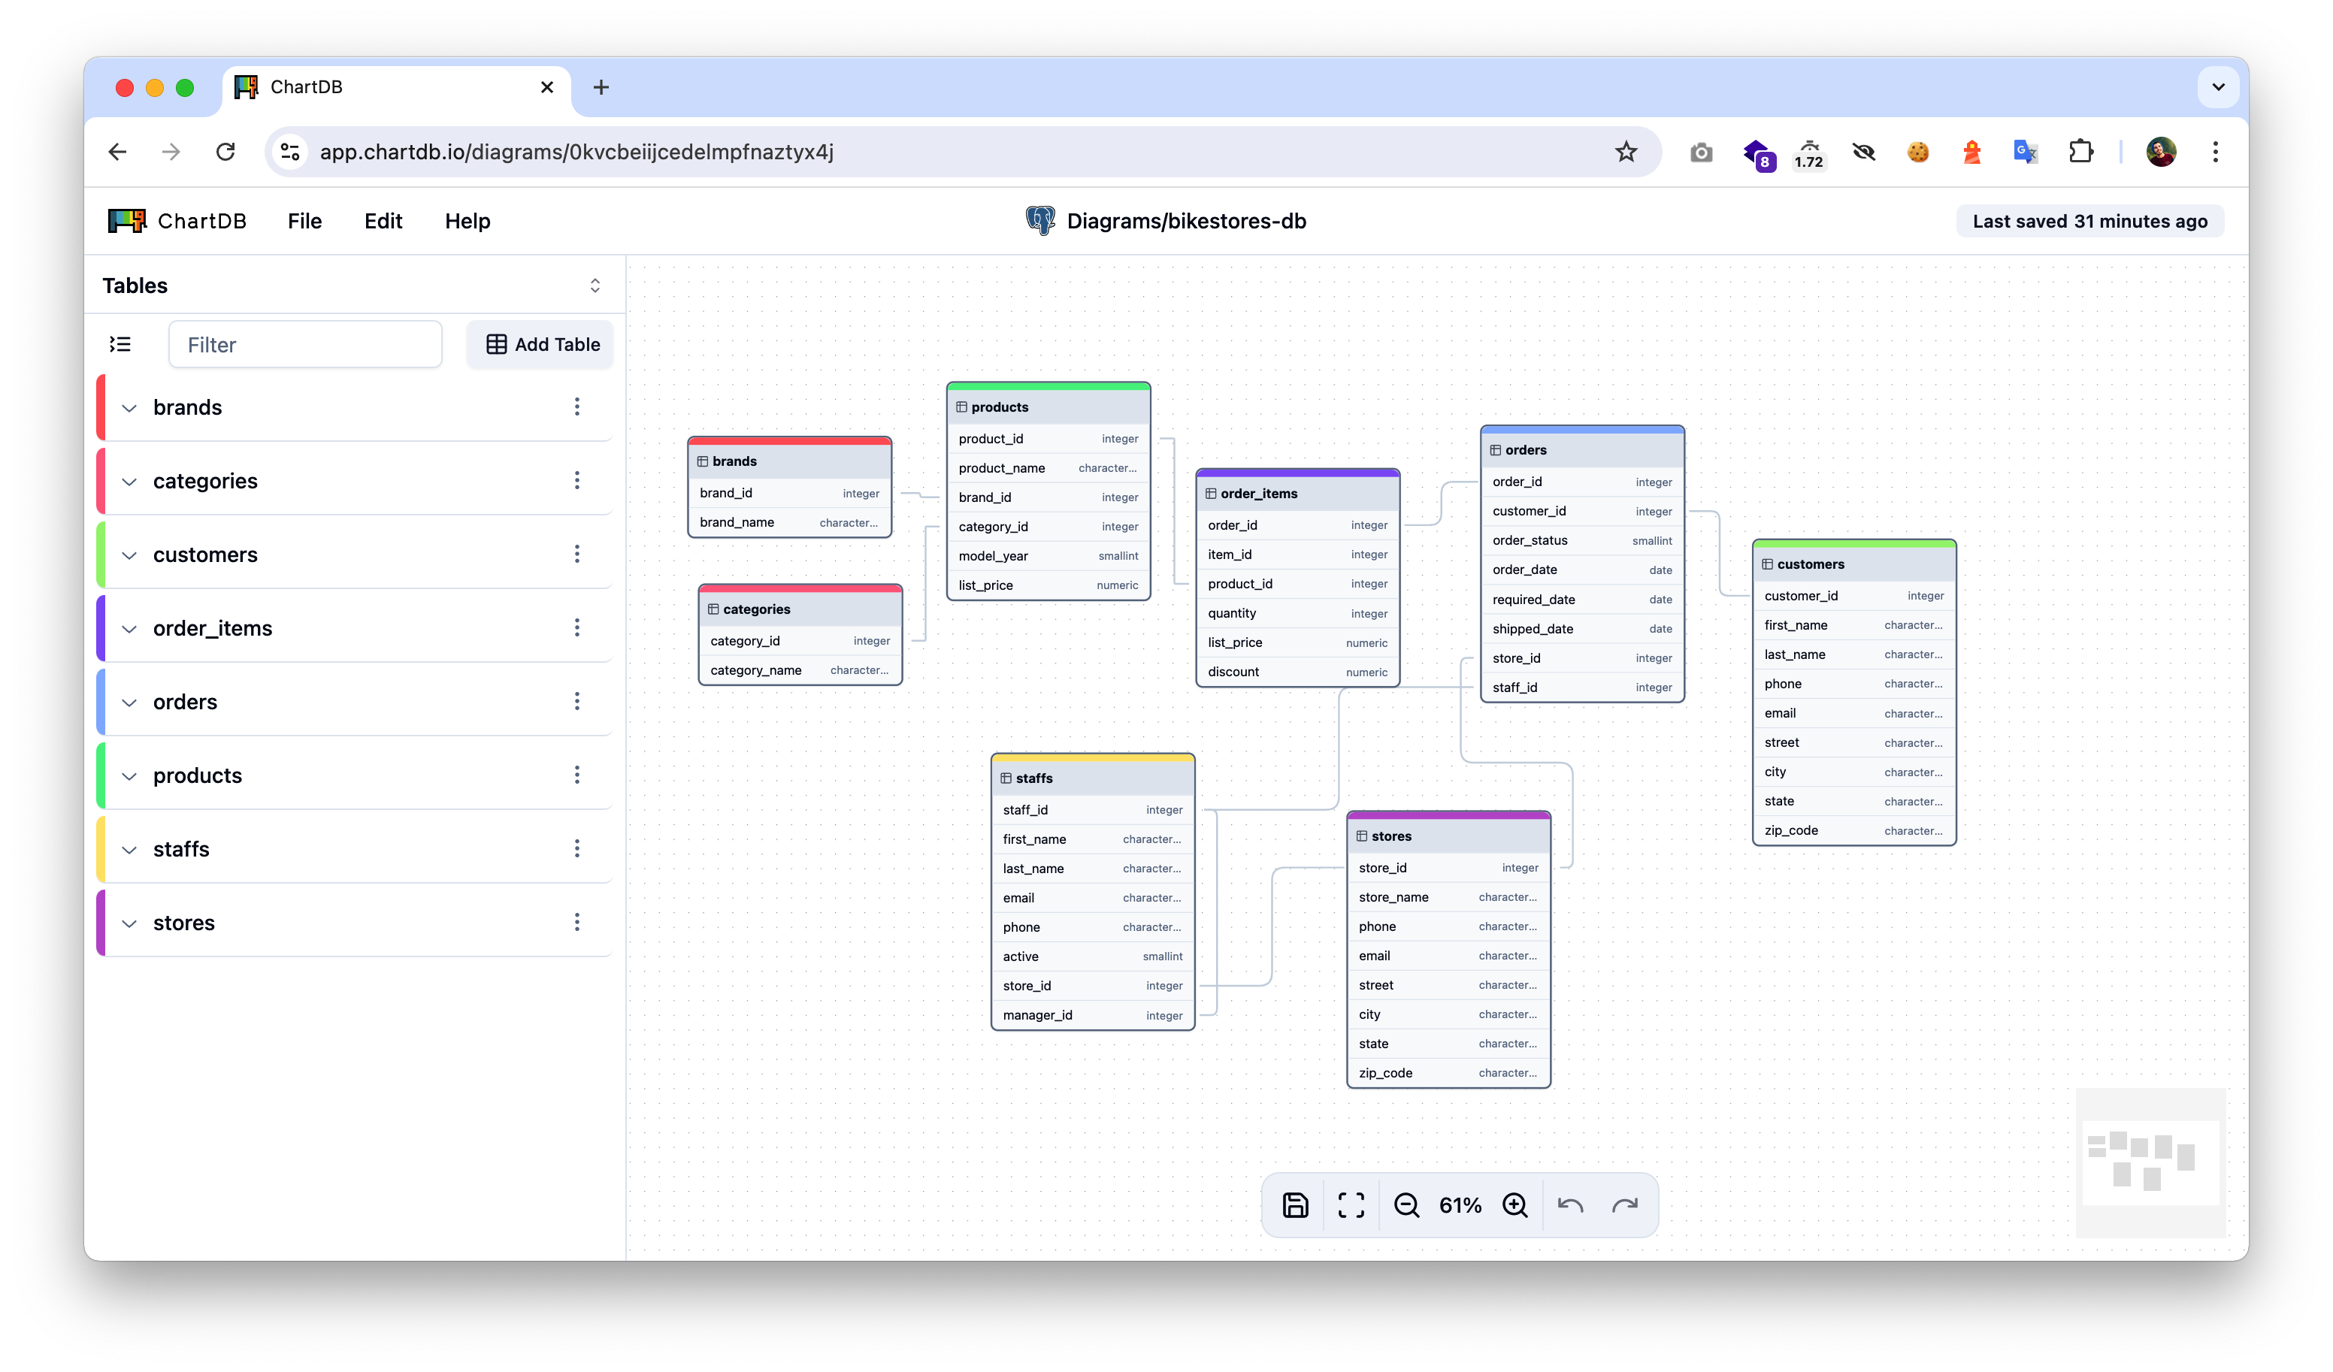Click the 61% zoom level button

click(1460, 1204)
